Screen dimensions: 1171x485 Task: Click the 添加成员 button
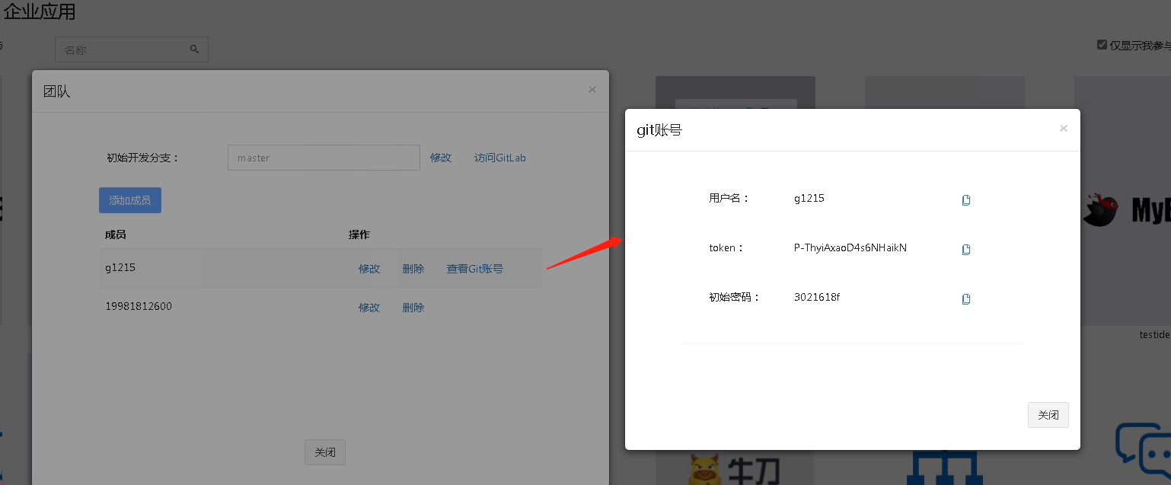coord(130,200)
